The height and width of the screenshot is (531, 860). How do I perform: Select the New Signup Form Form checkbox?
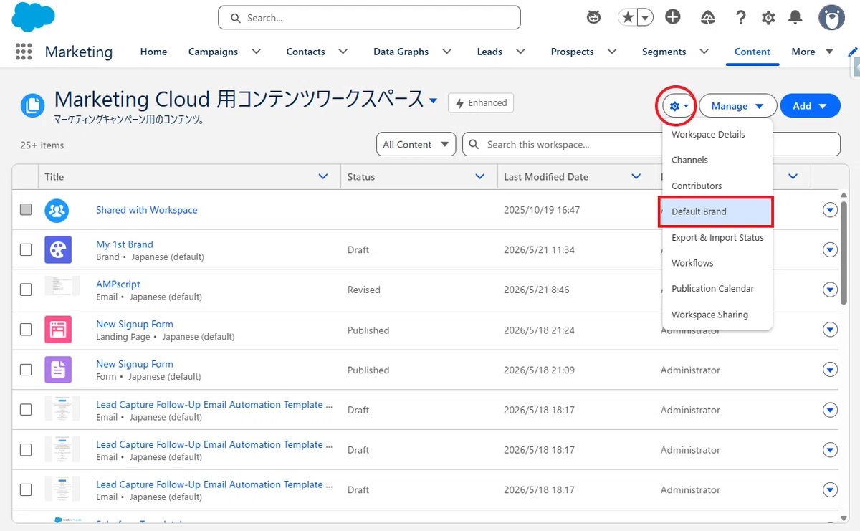click(x=26, y=370)
